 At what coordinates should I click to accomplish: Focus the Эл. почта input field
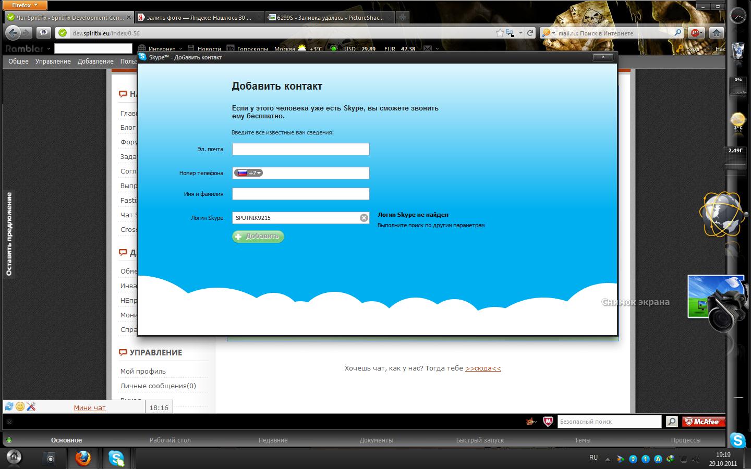300,149
